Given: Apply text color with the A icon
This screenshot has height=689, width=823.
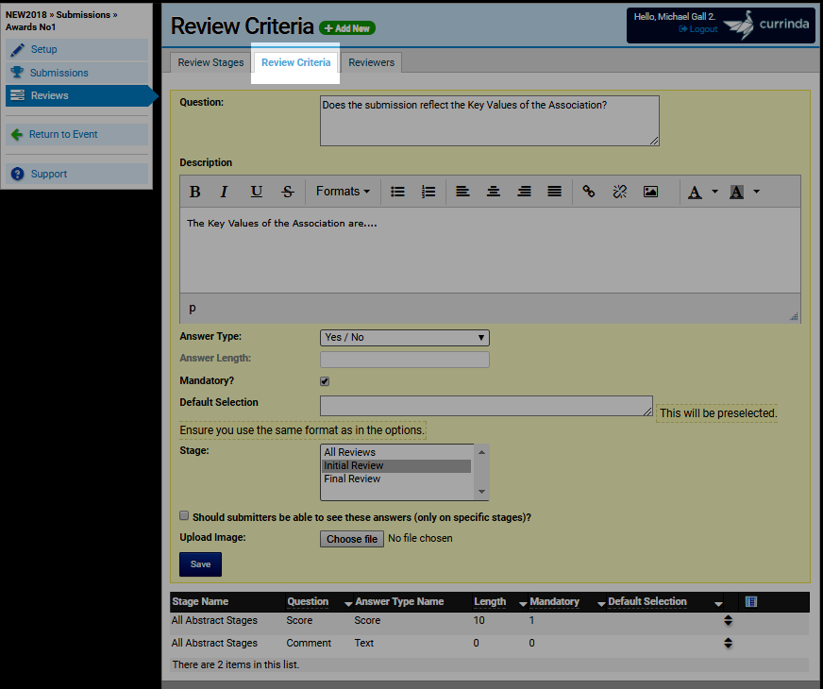Looking at the screenshot, I should 695,192.
